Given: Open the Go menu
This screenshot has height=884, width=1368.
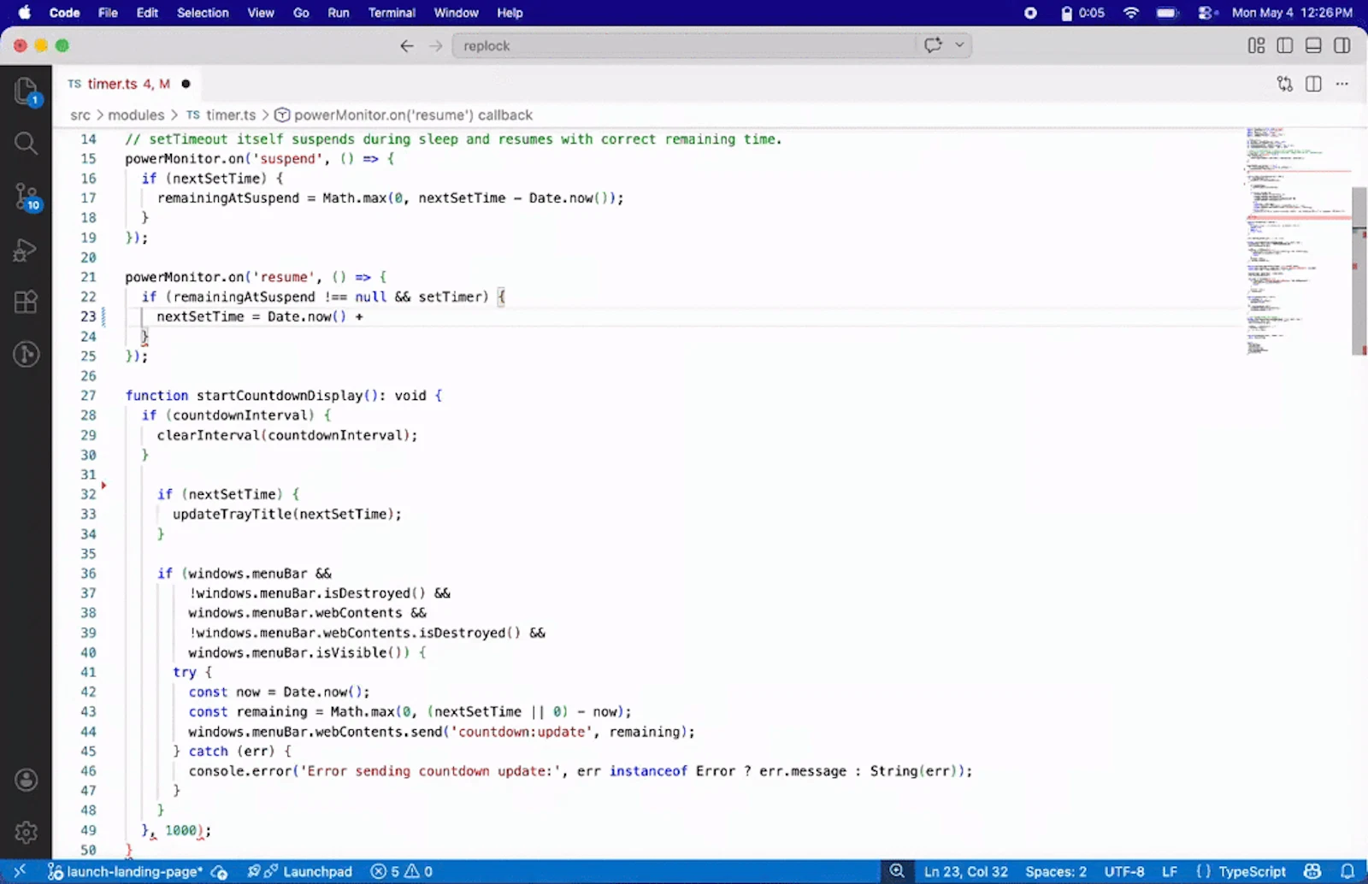Looking at the screenshot, I should (301, 13).
